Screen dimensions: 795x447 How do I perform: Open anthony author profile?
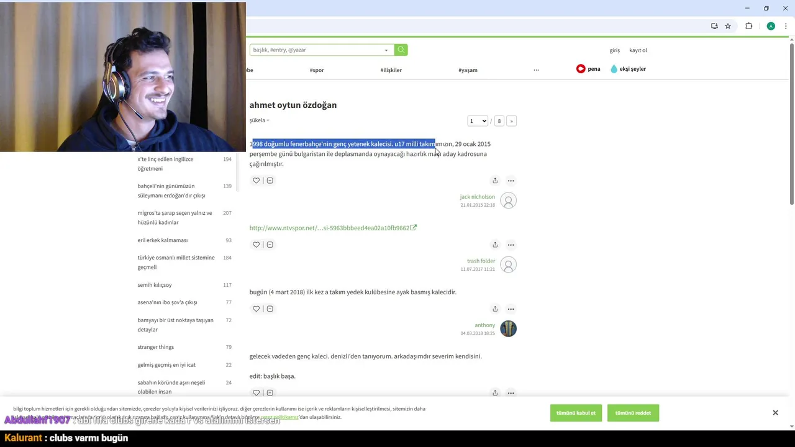(x=485, y=325)
